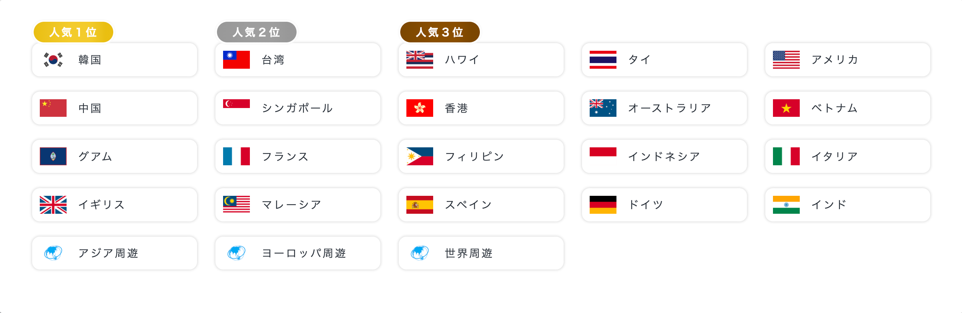Screen dimensions: 962x313
Task: Click the Malaysia flag icon
Action: [236, 205]
